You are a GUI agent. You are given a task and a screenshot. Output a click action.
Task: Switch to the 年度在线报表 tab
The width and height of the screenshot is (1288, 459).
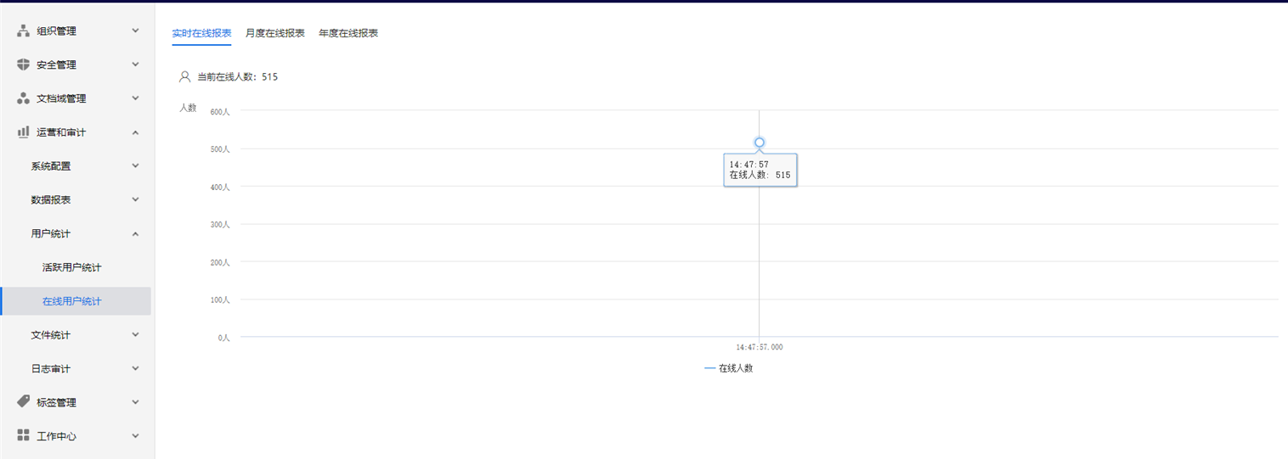348,33
